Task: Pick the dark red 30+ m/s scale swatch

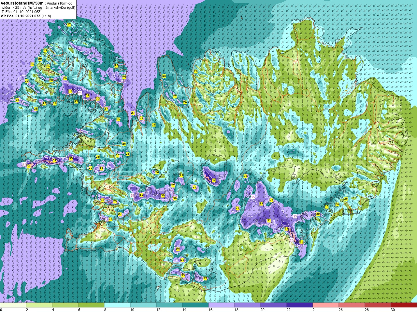Action: (x=404, y=305)
